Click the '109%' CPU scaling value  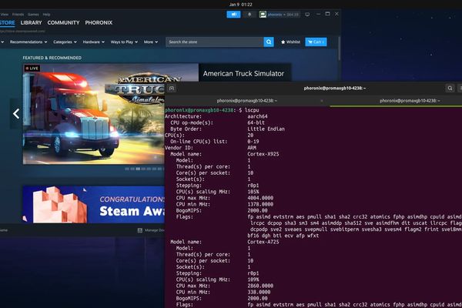coord(253,280)
